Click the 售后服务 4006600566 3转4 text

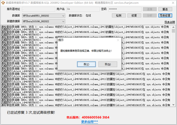pyautogui.click(x=88, y=117)
